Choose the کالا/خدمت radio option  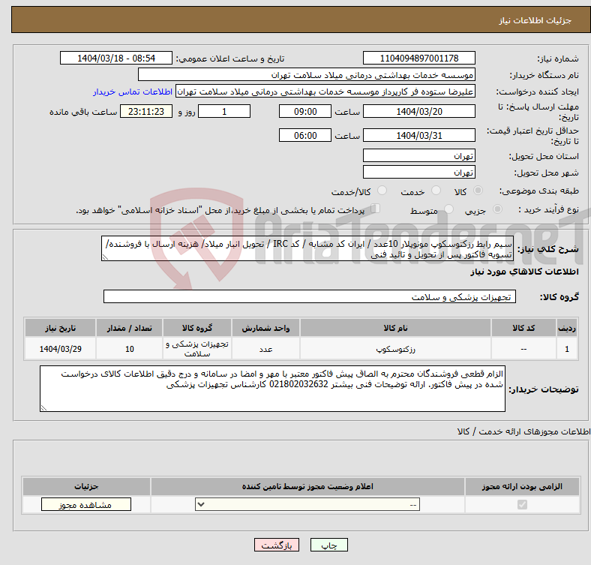(x=382, y=192)
